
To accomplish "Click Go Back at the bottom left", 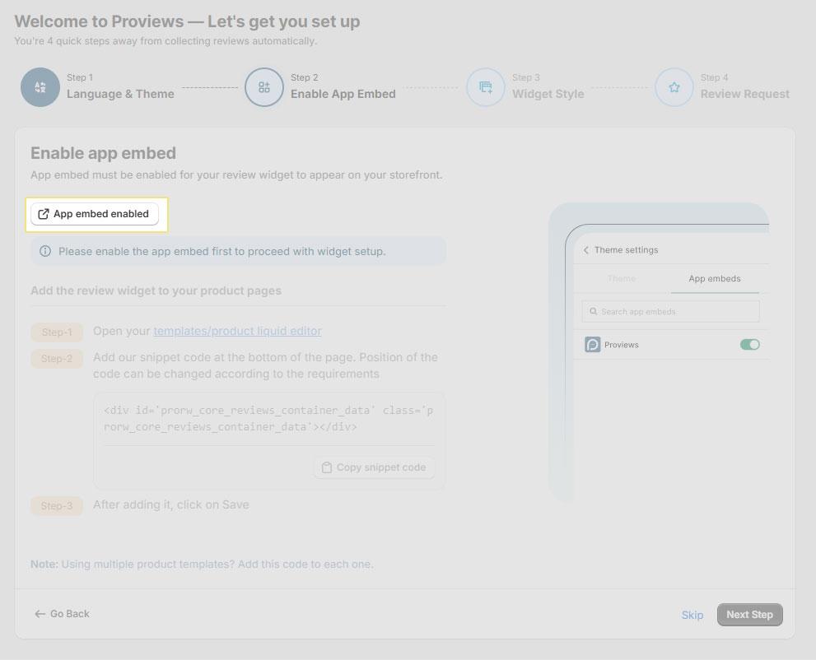I will pyautogui.click(x=62, y=614).
